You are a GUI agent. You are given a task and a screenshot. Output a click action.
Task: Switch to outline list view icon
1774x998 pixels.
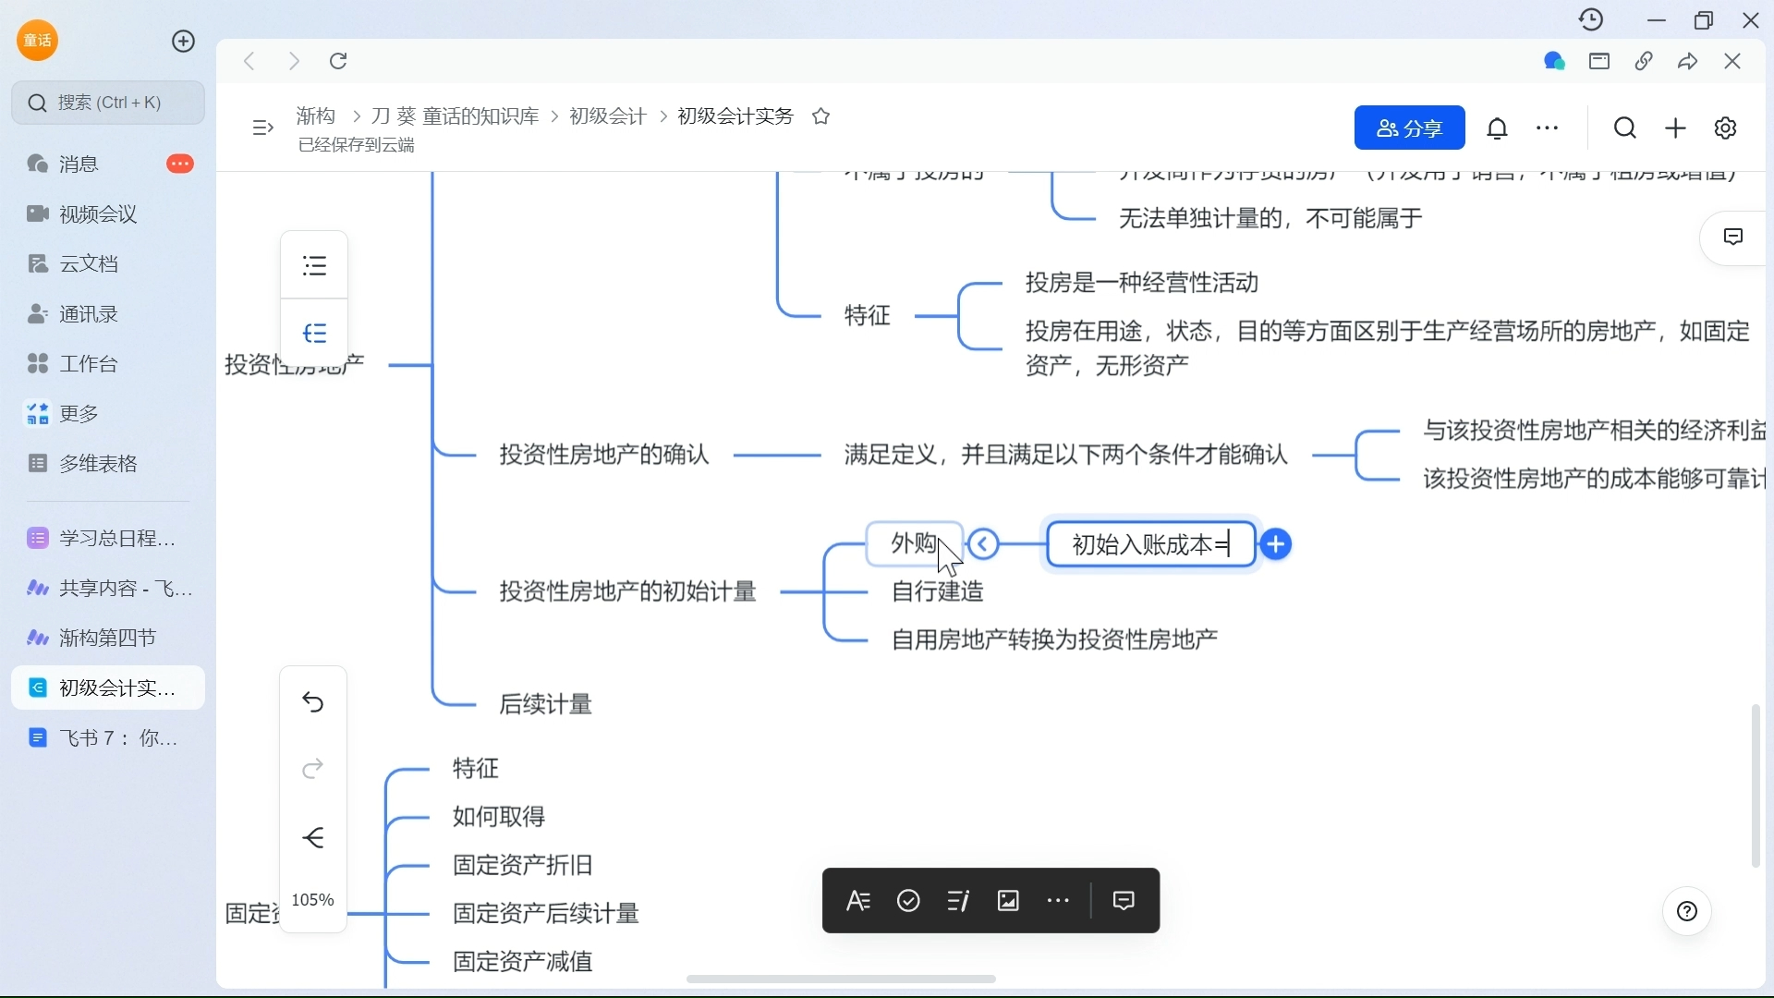coord(315,266)
